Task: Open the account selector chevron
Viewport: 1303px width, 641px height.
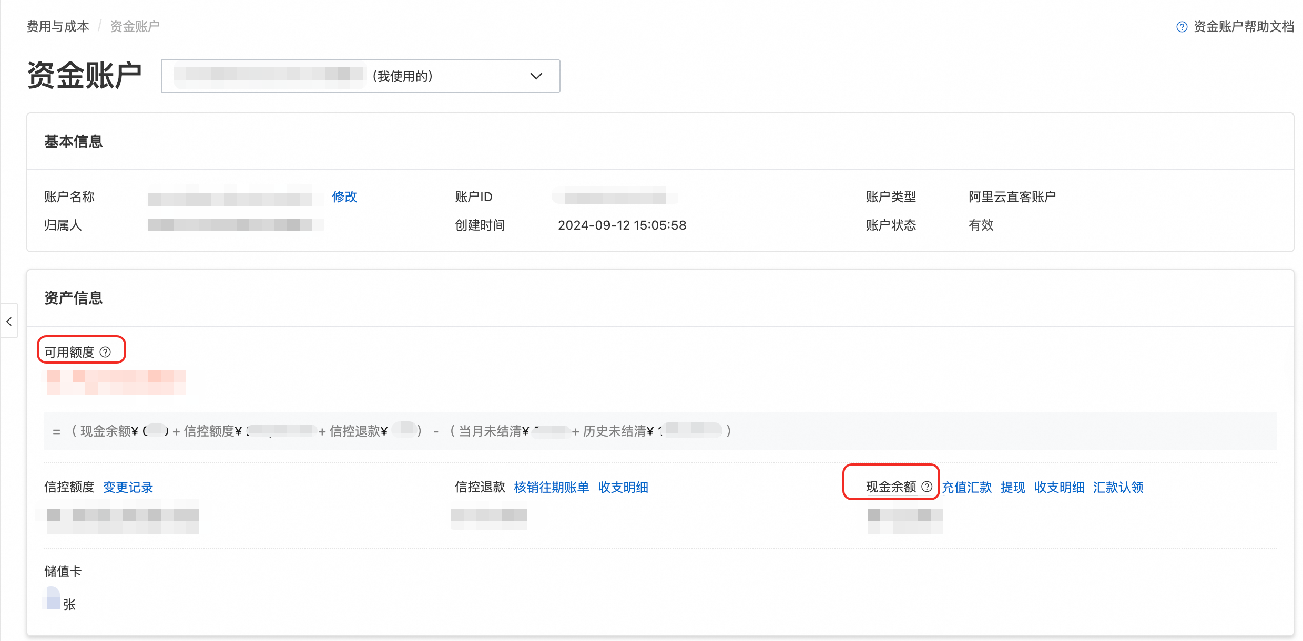Action: [536, 76]
